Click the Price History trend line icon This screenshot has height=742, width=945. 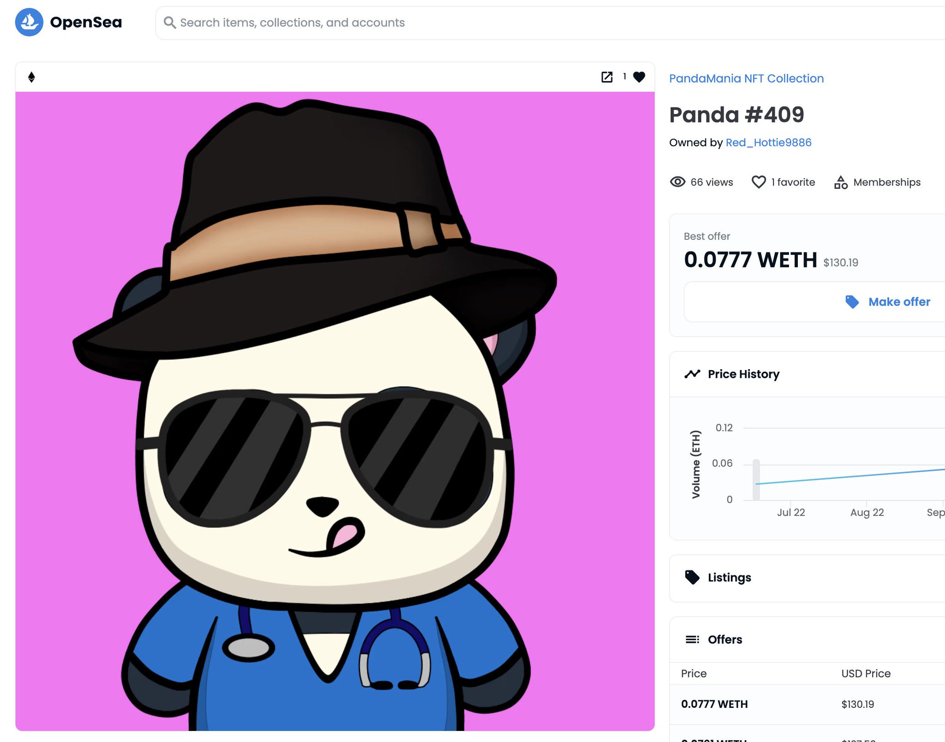[692, 374]
